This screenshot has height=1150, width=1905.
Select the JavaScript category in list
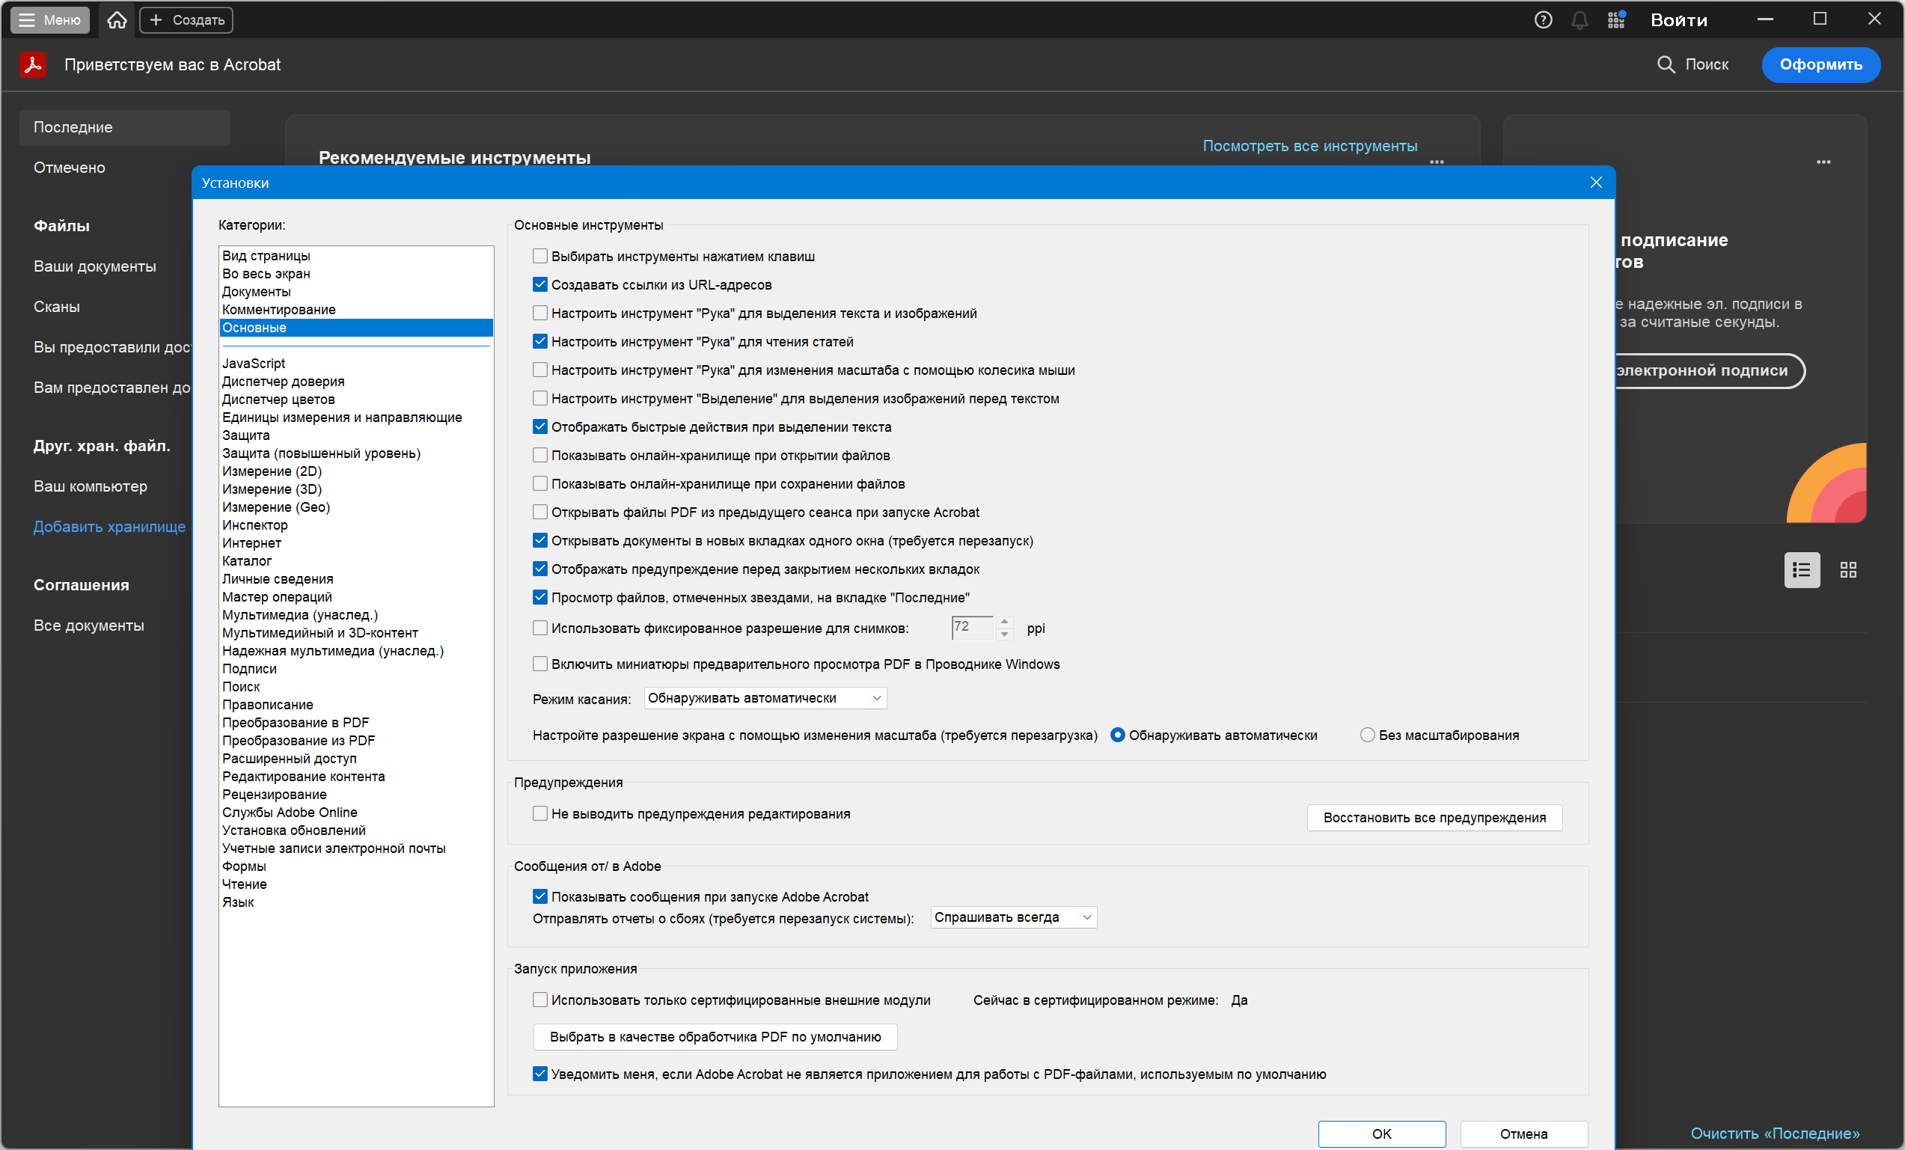[x=254, y=364]
